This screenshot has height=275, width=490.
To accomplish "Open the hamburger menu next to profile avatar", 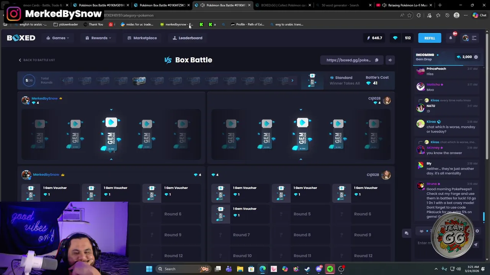I will coord(474,38).
